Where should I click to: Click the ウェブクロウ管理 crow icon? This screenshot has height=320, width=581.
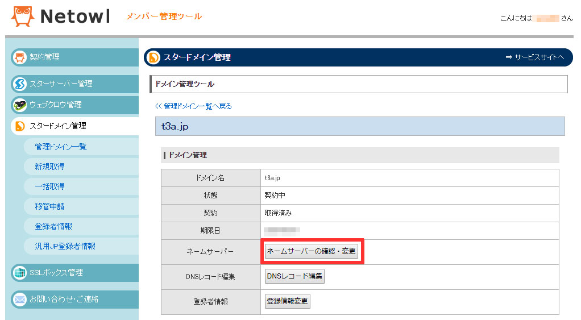click(20, 105)
